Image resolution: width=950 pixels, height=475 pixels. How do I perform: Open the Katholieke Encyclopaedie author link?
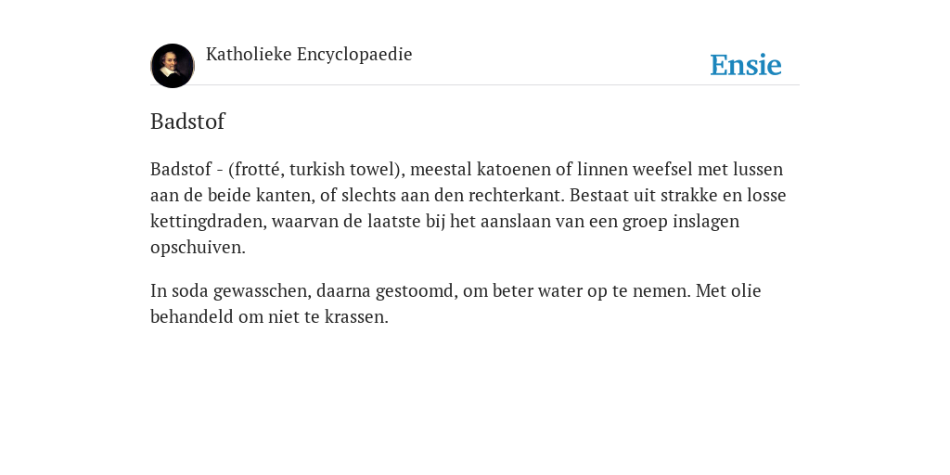click(x=309, y=55)
